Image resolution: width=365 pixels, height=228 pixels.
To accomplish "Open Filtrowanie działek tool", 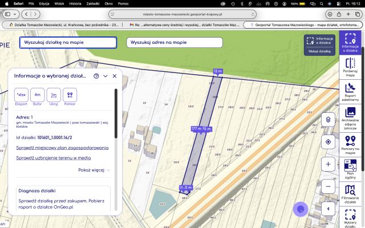I will click(x=350, y=194).
